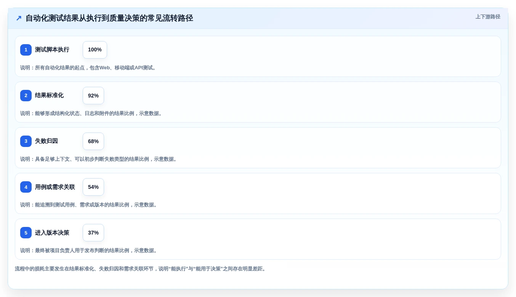Click description mentioning Web、移动端或API测试
The width and height of the screenshot is (516, 297).
(88, 68)
